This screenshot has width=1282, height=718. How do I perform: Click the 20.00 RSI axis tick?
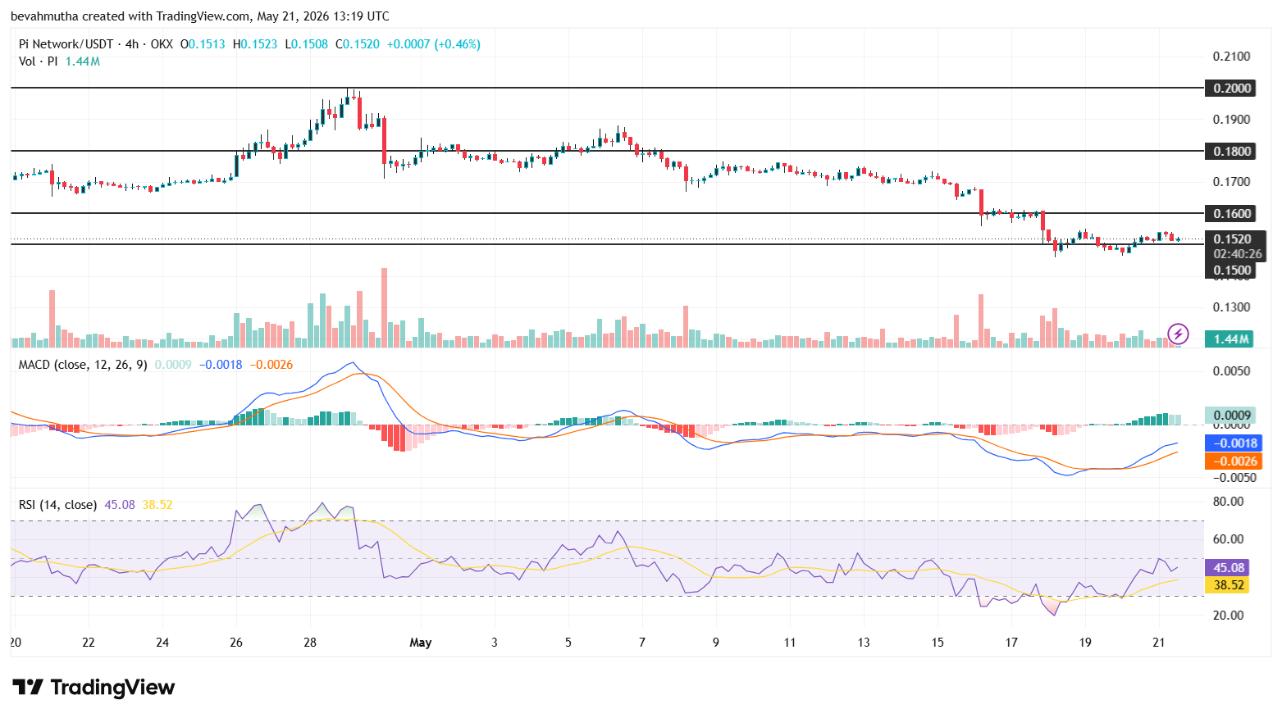pos(1229,616)
